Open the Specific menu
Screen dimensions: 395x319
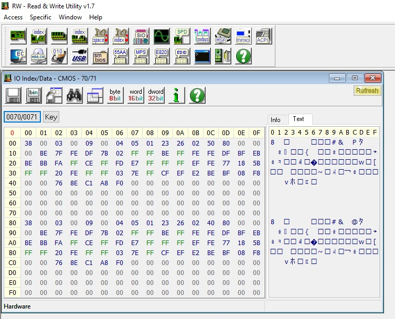pyautogui.click(x=40, y=17)
